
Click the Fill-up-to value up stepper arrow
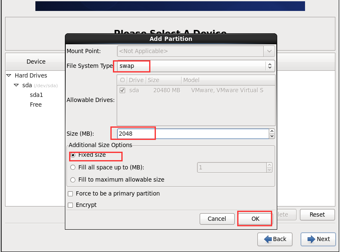pos(269,165)
